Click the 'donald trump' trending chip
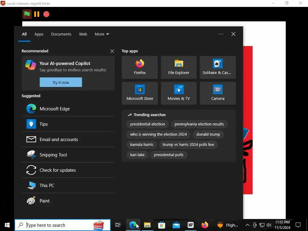Image resolution: width=308 pixels, height=231 pixels. pos(208,134)
